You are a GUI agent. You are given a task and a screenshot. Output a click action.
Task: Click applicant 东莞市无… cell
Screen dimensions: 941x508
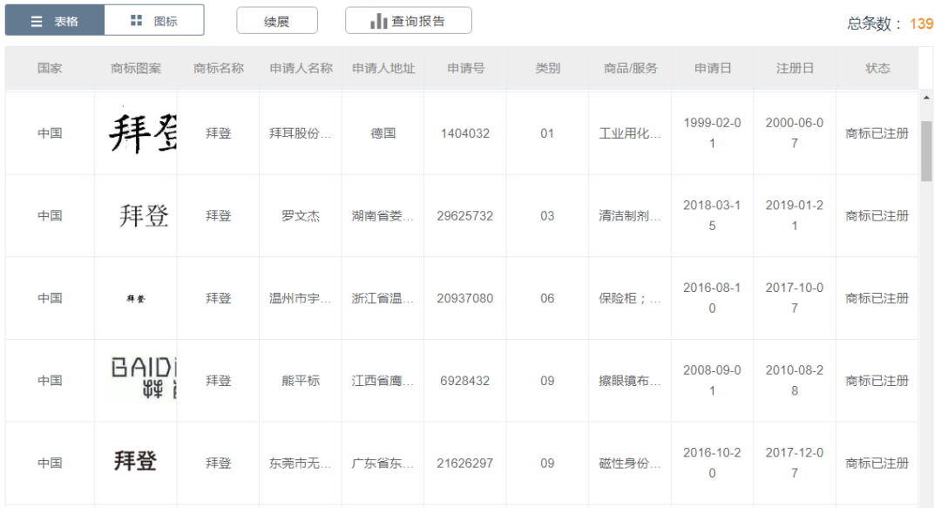pos(300,463)
